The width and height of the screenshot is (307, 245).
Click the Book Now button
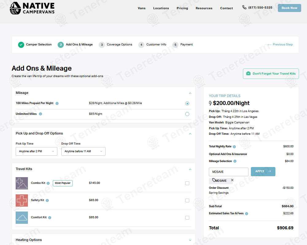290,8
